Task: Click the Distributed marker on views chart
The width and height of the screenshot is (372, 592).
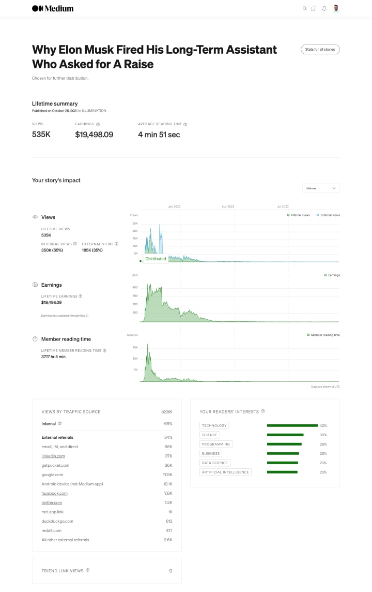Action: click(156, 259)
